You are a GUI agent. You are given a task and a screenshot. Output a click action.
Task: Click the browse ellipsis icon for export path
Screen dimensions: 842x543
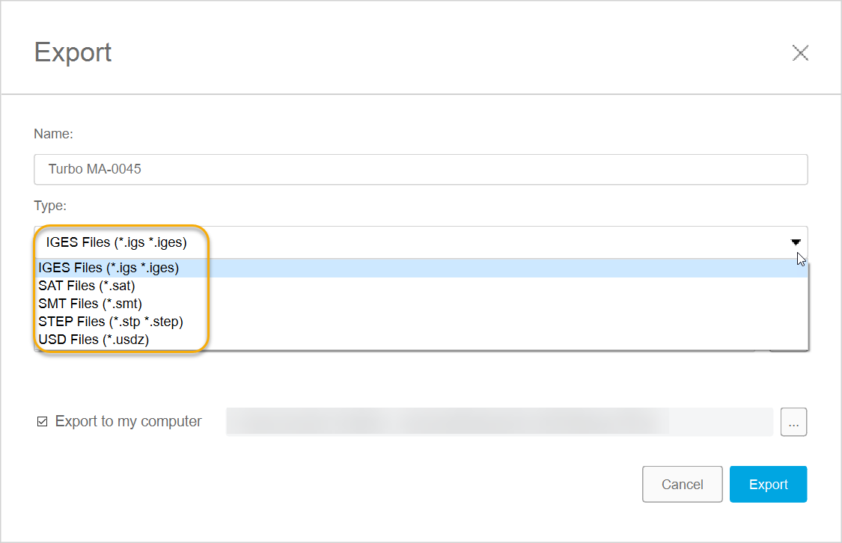793,421
